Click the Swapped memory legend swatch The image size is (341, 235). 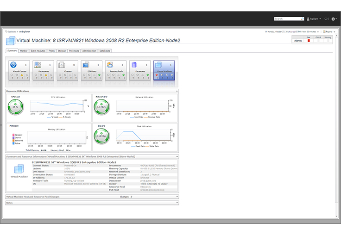(x=13, y=135)
